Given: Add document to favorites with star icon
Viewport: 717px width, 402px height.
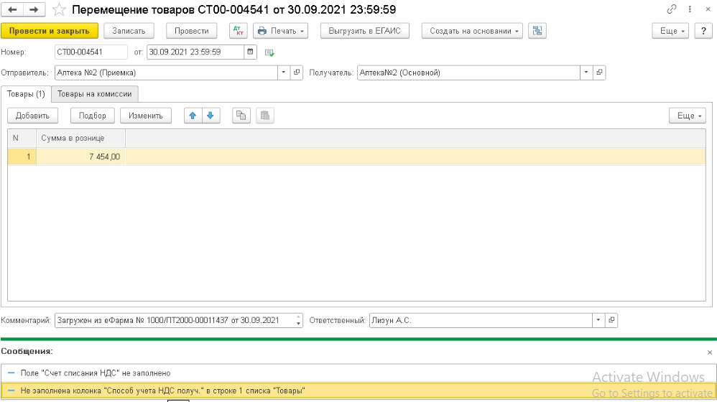Looking at the screenshot, I should [60, 10].
